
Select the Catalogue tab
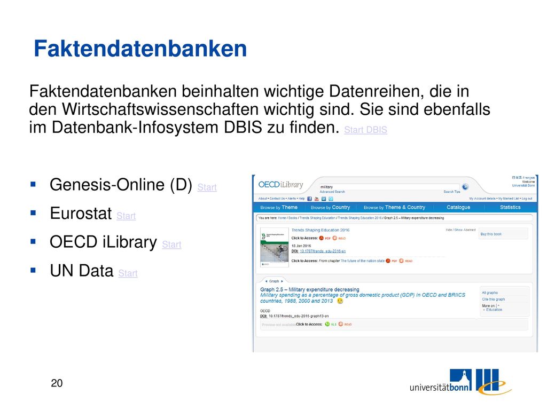[458, 208]
